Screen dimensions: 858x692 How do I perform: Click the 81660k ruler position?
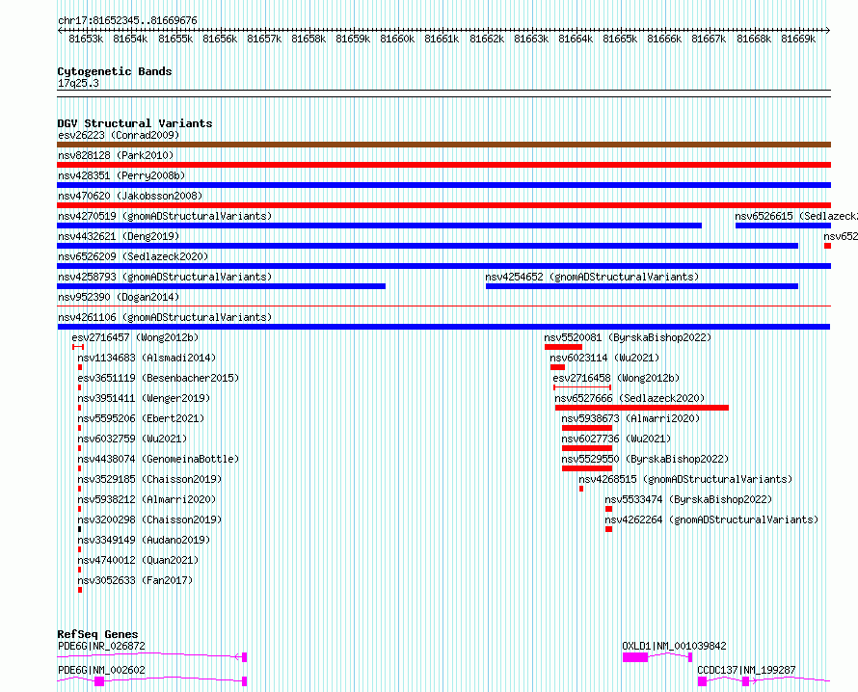[397, 39]
